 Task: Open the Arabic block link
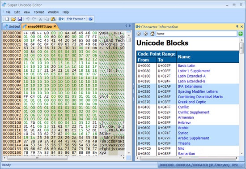tap(183, 128)
